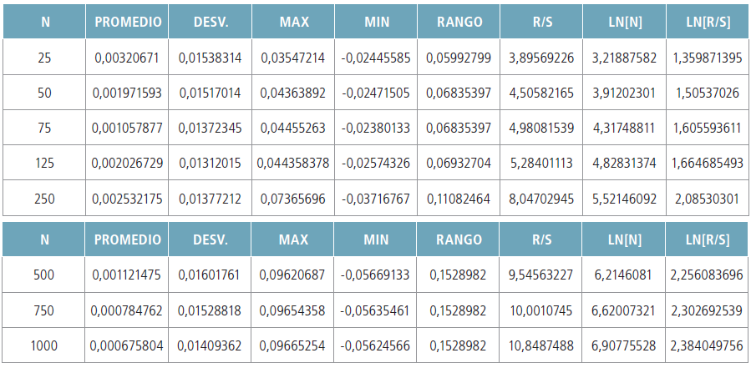Select the N cell showing 75
751x368 pixels.
coord(44,128)
